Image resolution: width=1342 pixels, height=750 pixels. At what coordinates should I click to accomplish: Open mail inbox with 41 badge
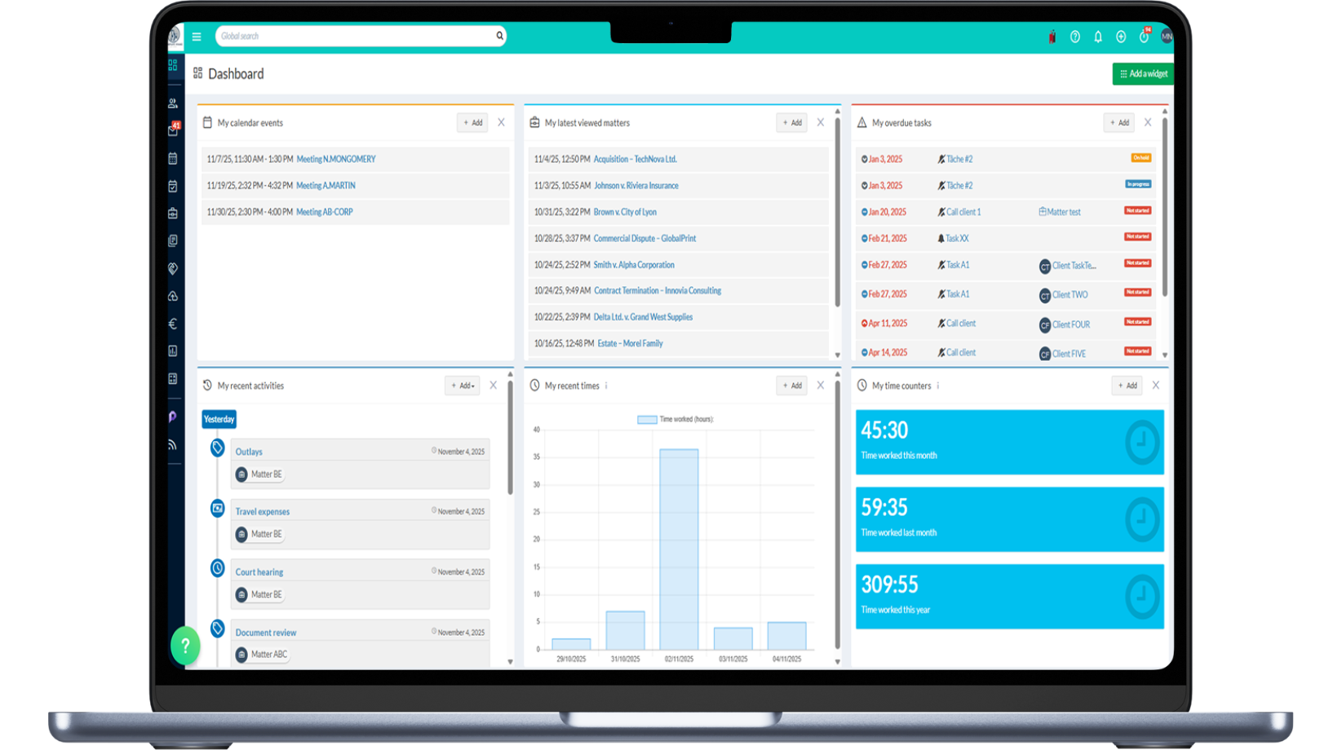click(x=173, y=130)
